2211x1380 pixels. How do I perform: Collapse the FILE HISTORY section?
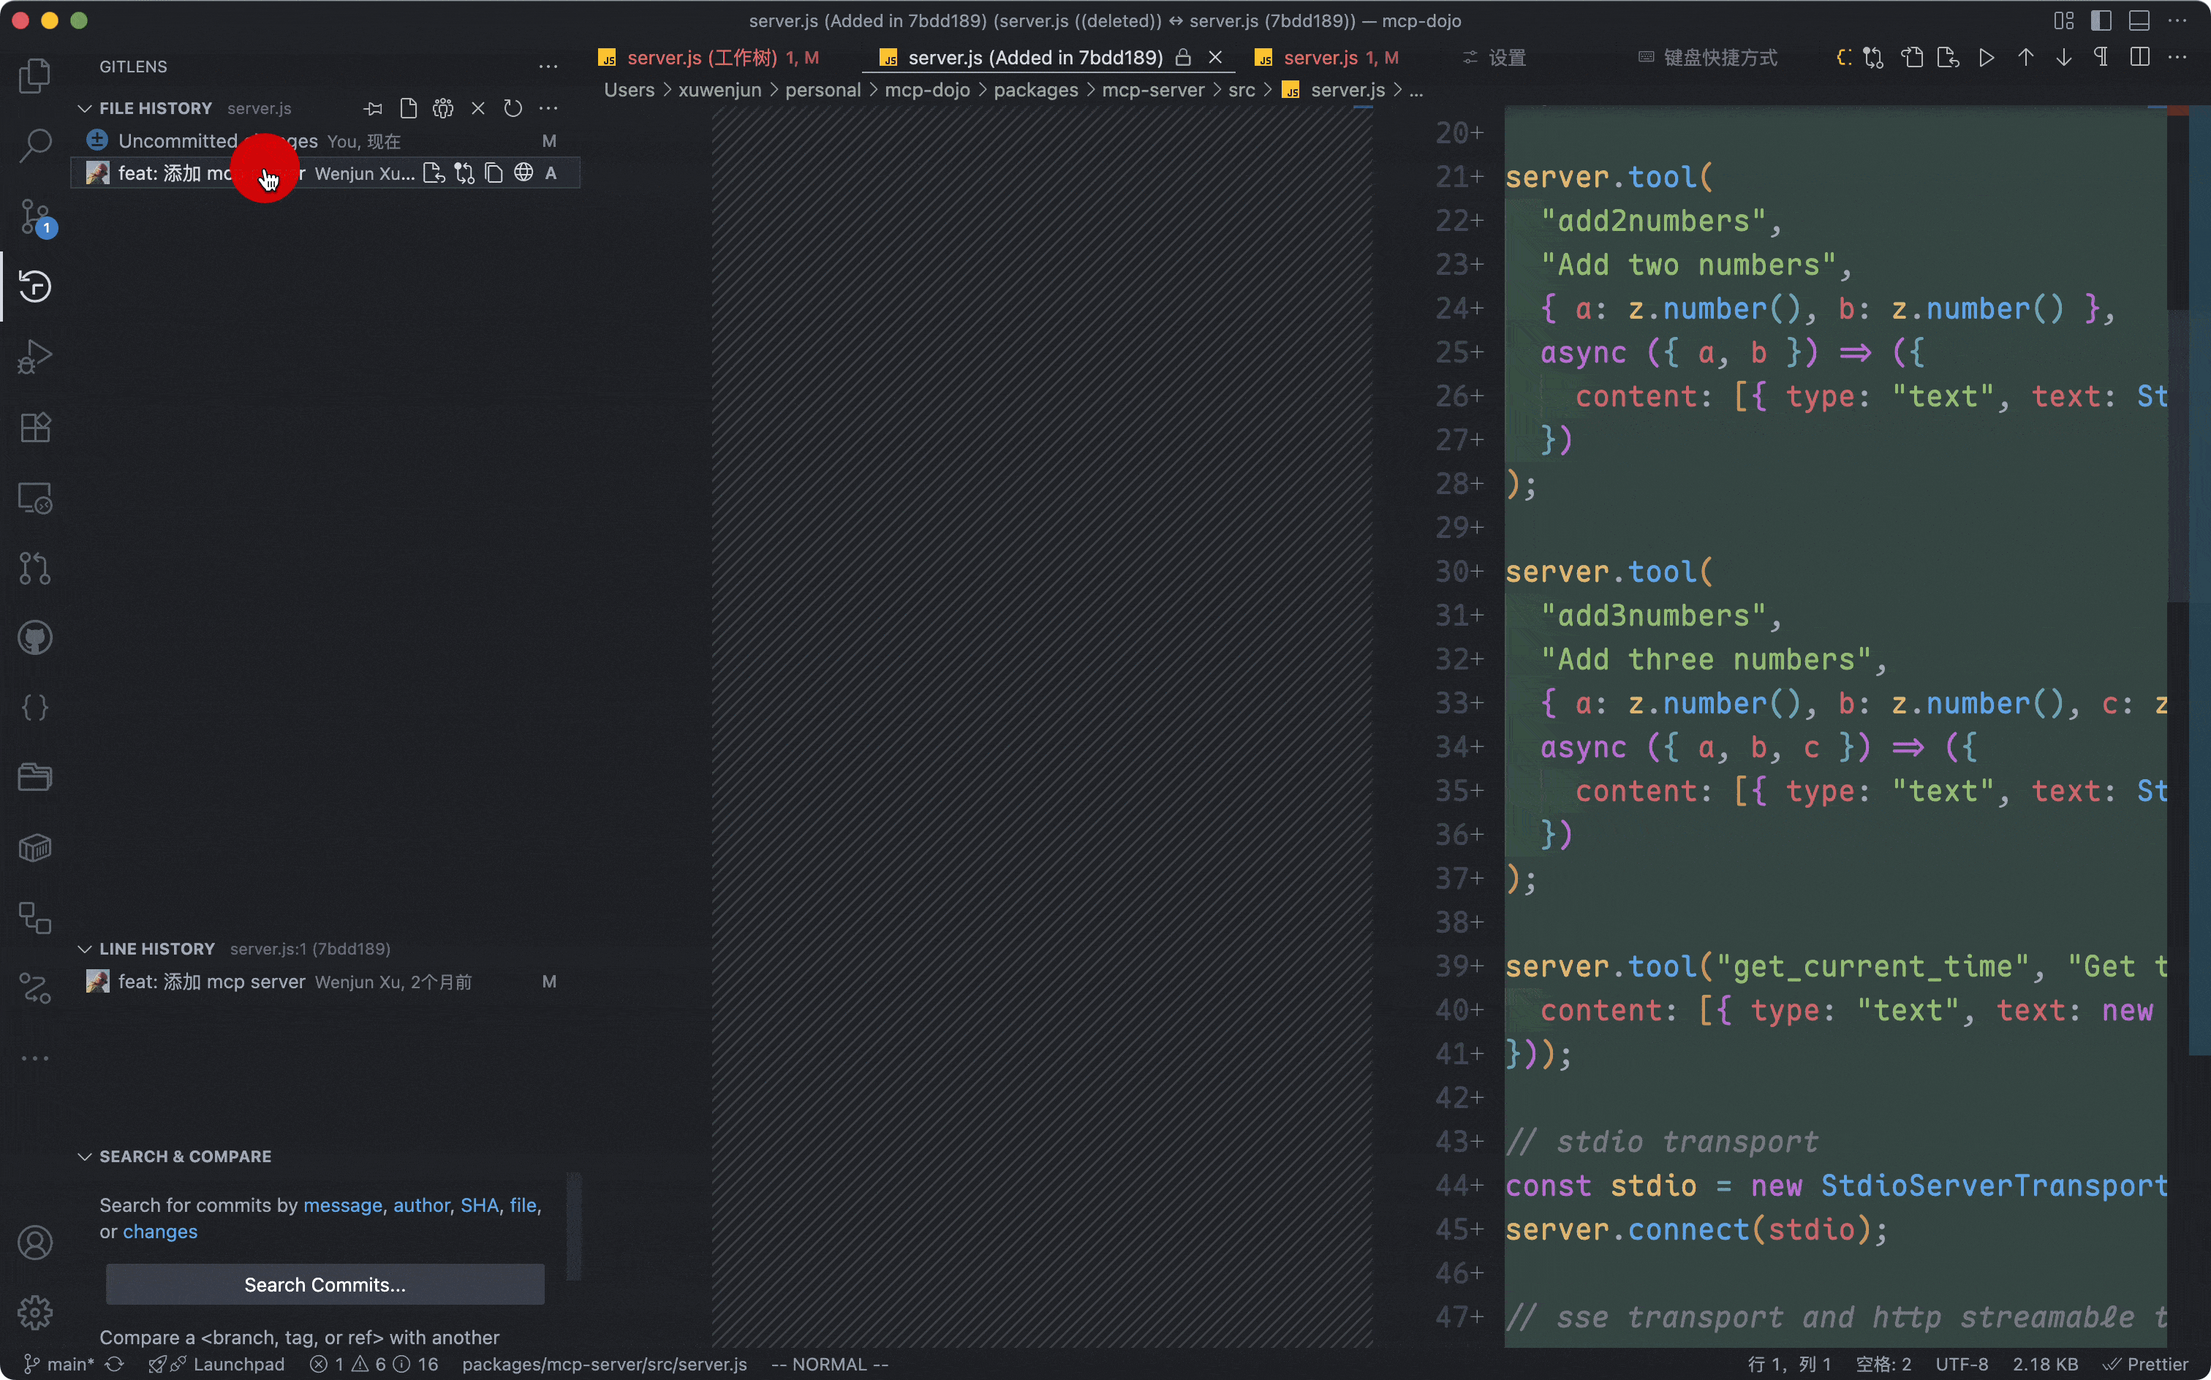click(x=85, y=109)
